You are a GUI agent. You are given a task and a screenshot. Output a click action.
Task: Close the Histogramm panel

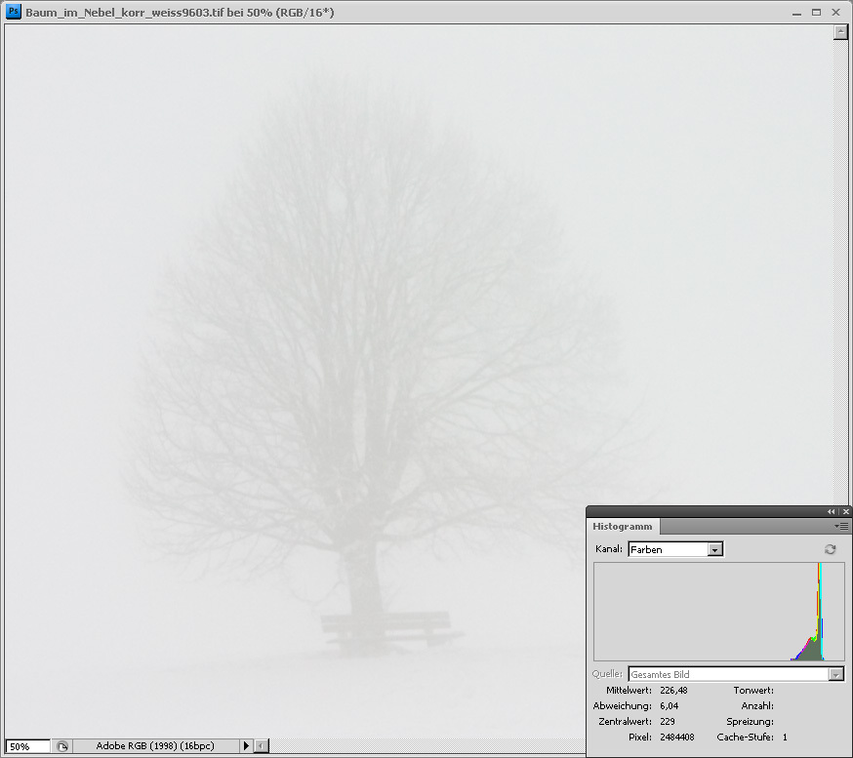pos(845,512)
